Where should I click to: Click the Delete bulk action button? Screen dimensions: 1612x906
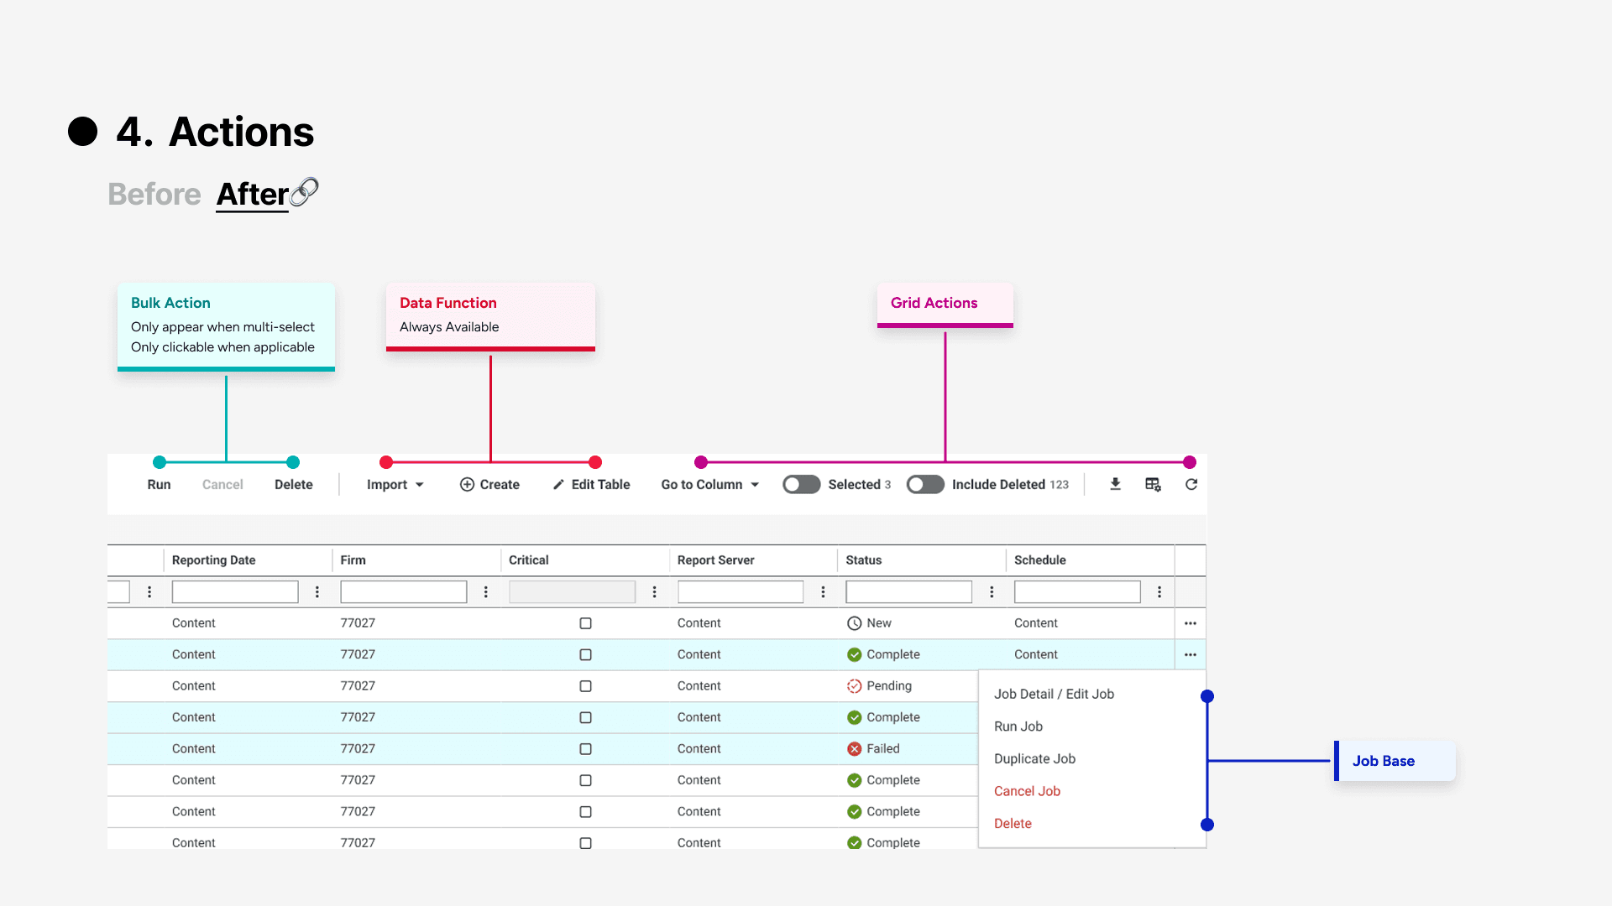294,485
